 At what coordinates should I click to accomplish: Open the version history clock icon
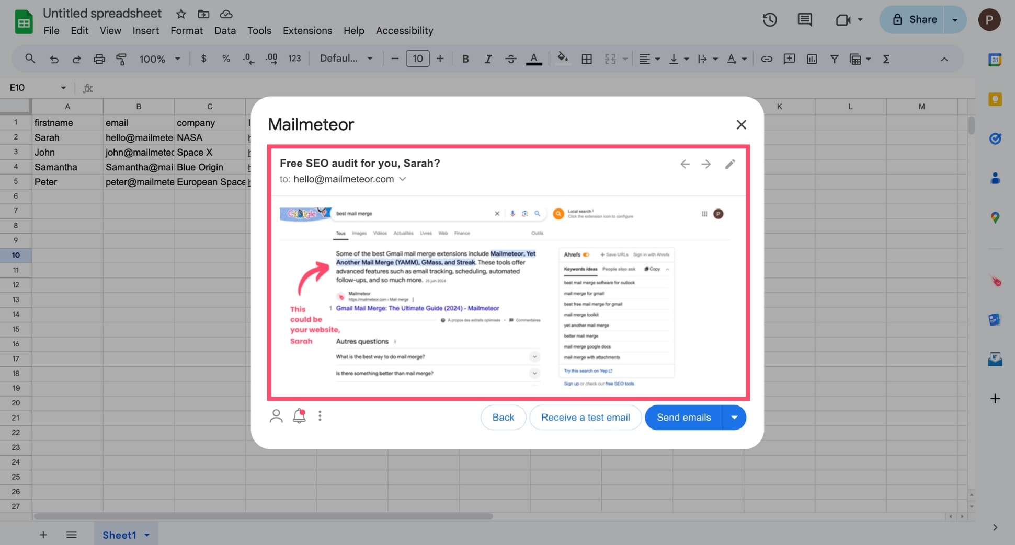769,20
